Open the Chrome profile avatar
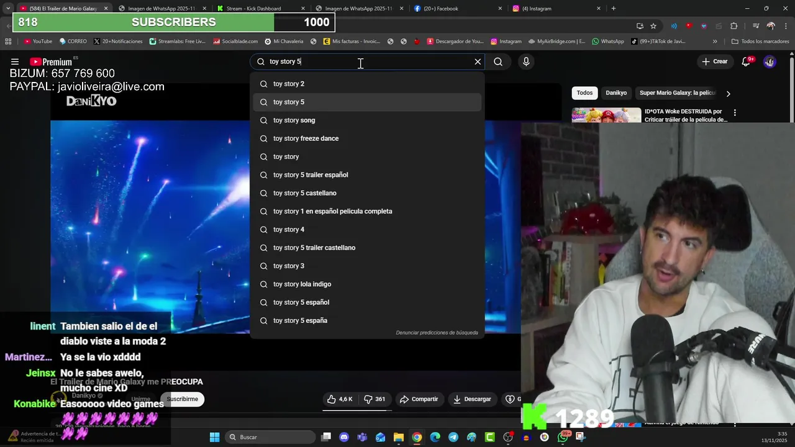The image size is (795, 447). point(771,26)
